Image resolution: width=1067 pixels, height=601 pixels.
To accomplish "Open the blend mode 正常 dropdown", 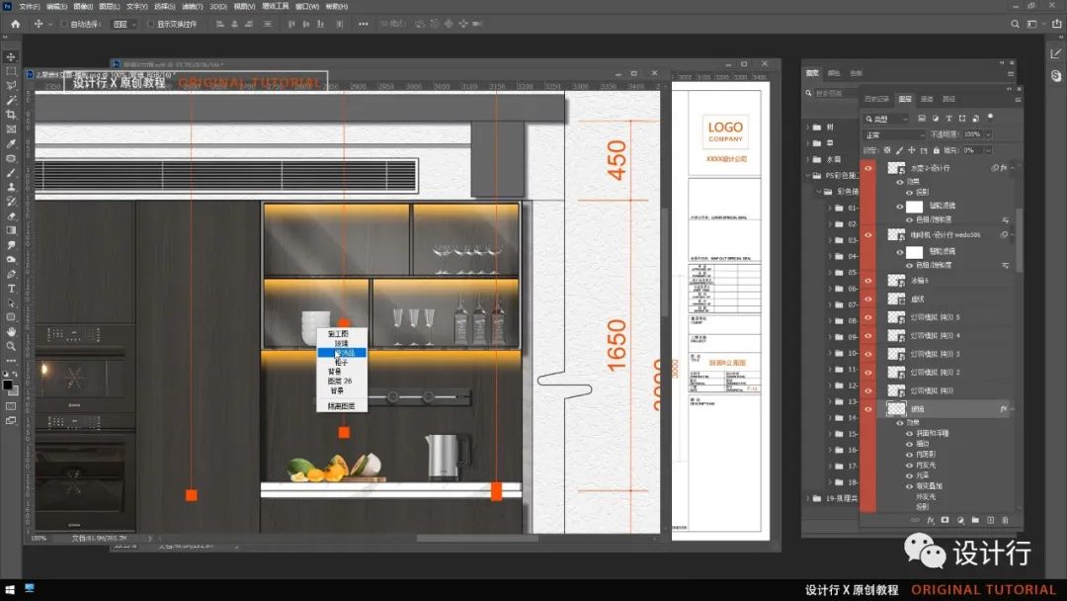I will pyautogui.click(x=894, y=134).
